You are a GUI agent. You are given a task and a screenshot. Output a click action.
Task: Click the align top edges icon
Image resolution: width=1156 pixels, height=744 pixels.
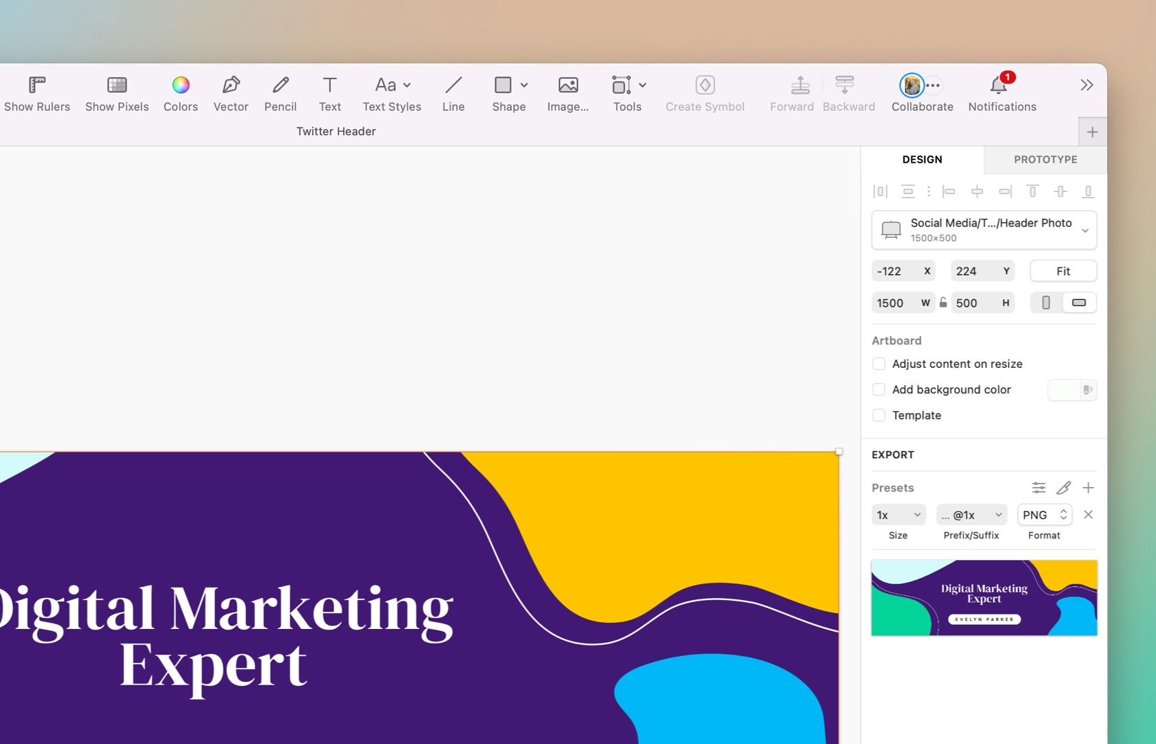point(1033,192)
